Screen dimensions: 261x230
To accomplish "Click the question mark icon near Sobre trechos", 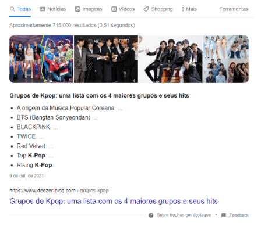I will pyautogui.click(x=151, y=215).
